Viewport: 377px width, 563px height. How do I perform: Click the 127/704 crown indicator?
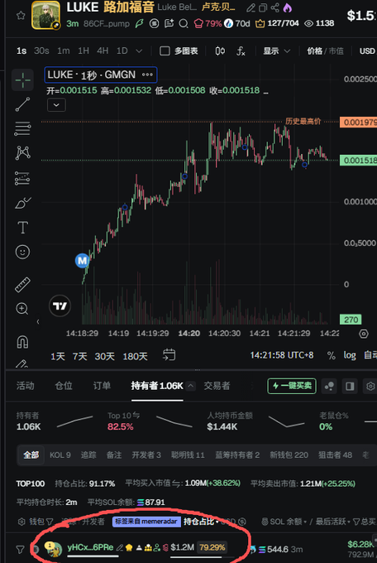point(277,24)
